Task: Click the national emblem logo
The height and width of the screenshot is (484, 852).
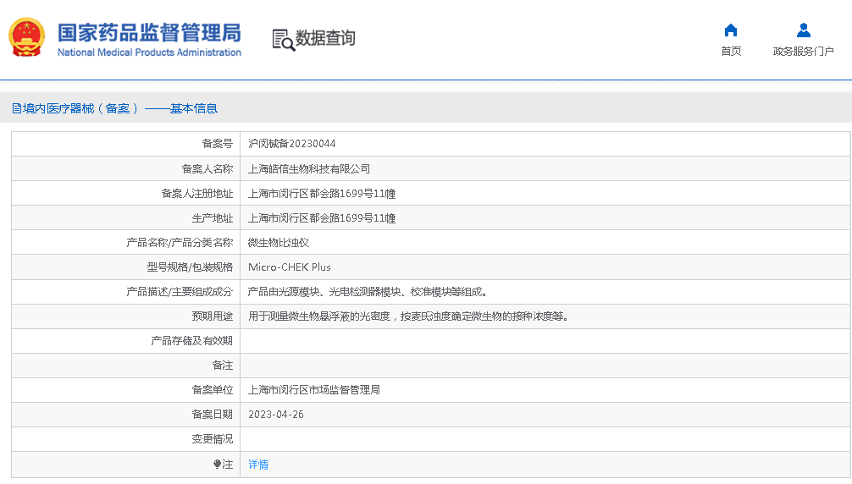Action: [27, 37]
